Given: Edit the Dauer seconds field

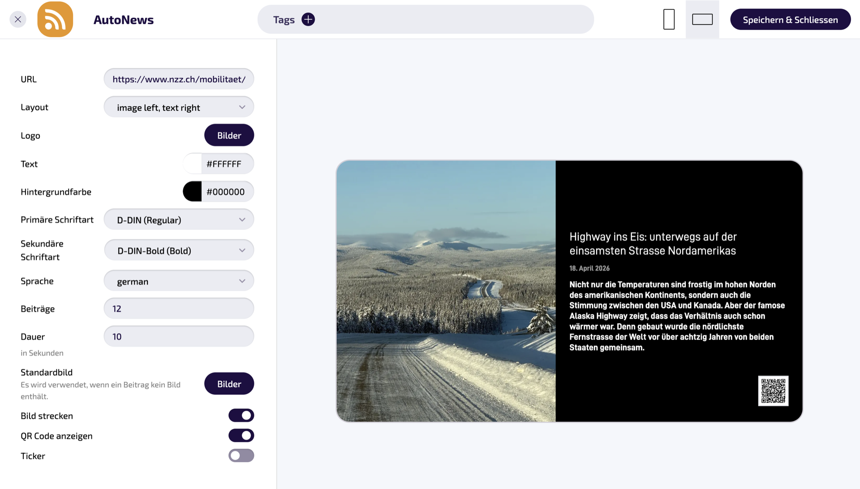Looking at the screenshot, I should pos(179,336).
